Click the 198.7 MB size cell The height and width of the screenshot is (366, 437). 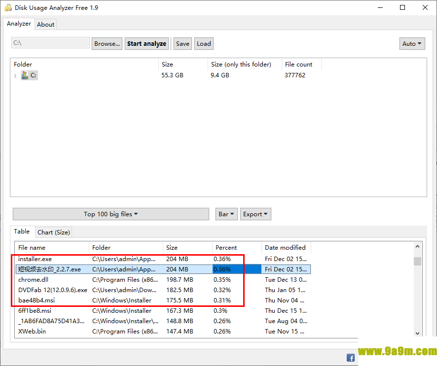(180, 279)
